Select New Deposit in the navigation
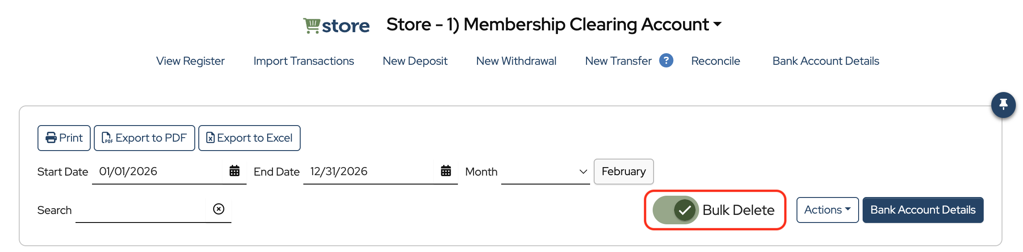Screen dimensions: 1023x252 (415, 61)
